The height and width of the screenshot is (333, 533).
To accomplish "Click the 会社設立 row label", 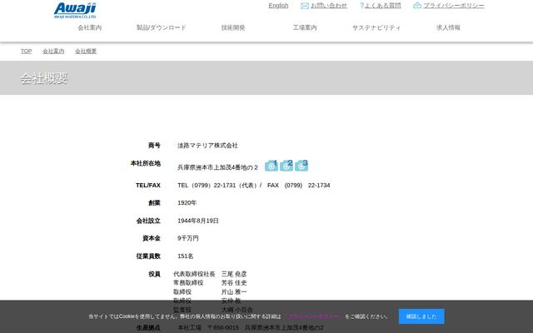I will click(x=148, y=221).
